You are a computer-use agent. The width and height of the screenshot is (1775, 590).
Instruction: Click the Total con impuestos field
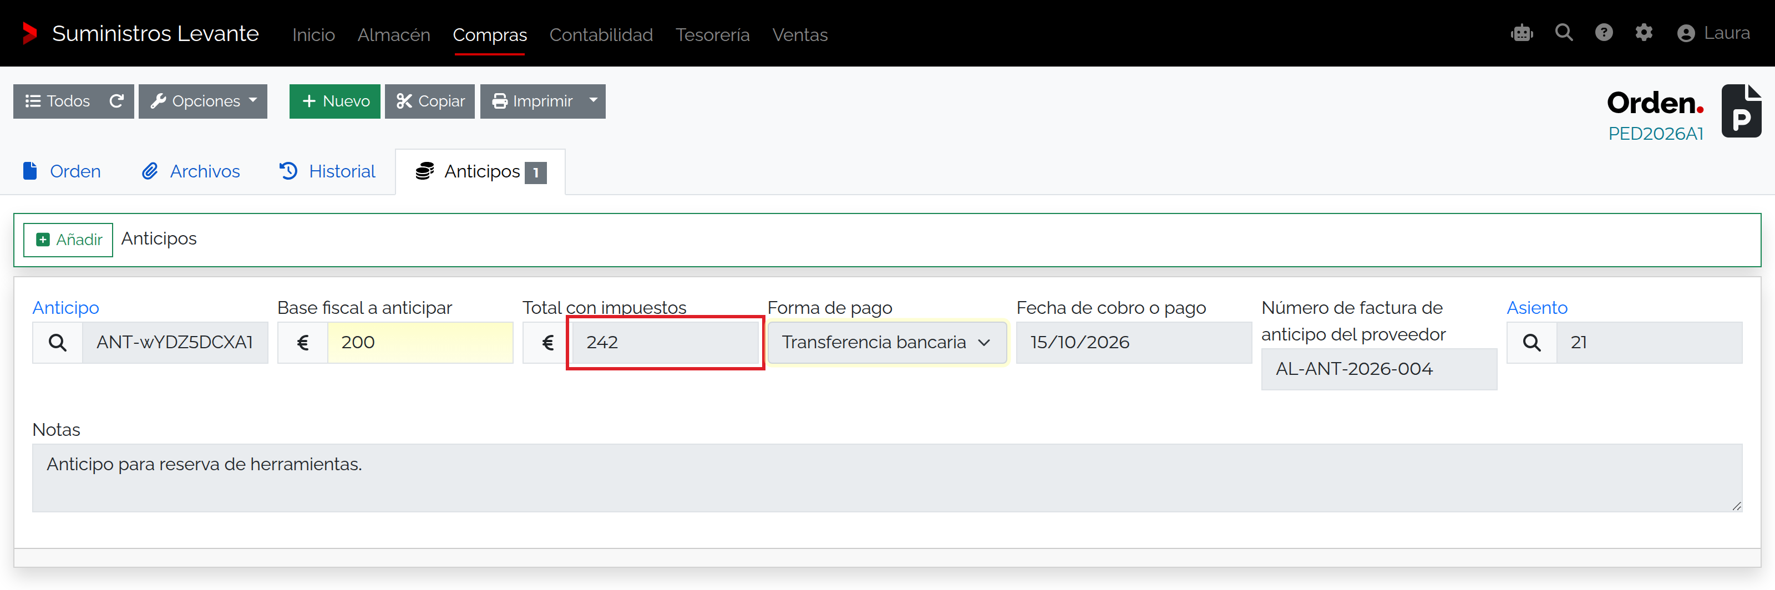tap(666, 342)
